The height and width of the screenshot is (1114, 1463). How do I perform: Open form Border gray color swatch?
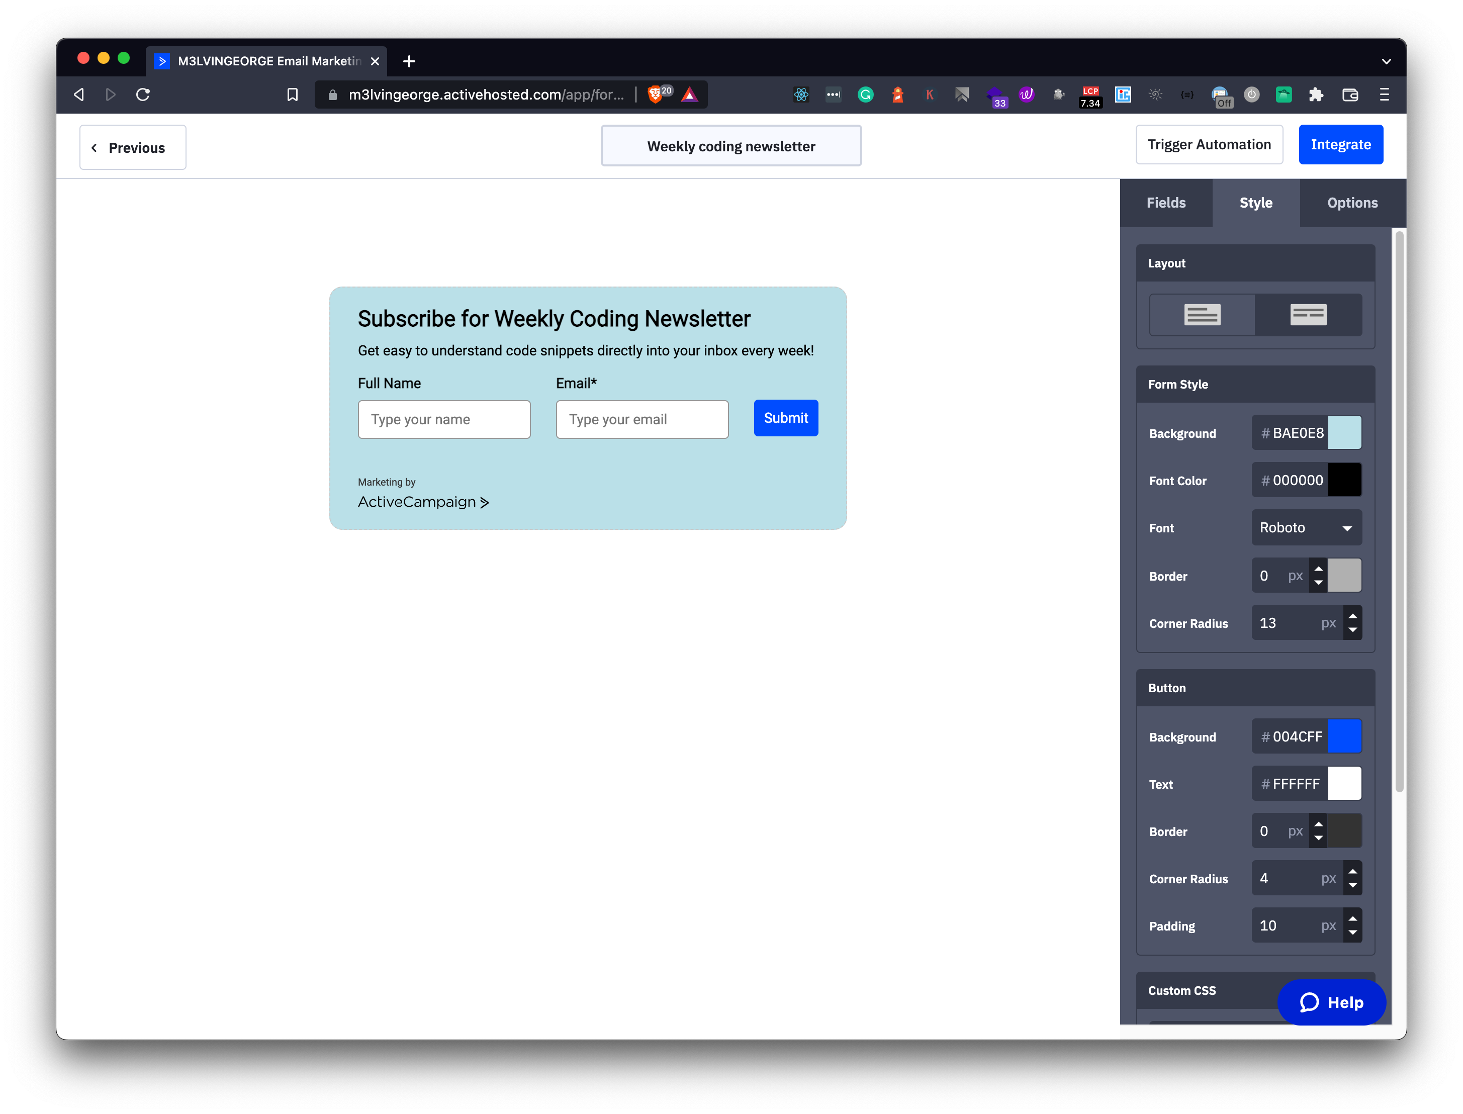[1344, 576]
